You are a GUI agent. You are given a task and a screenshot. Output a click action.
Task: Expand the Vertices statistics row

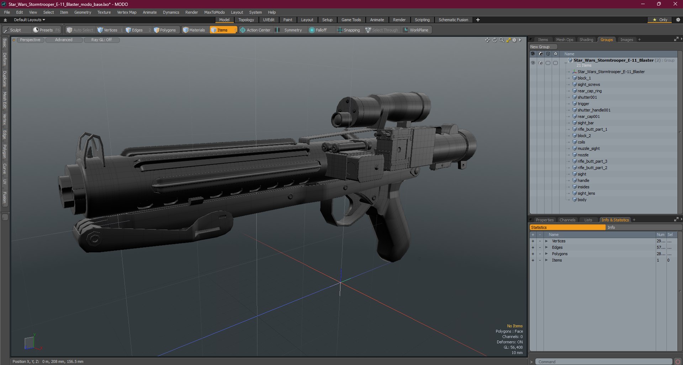point(546,241)
